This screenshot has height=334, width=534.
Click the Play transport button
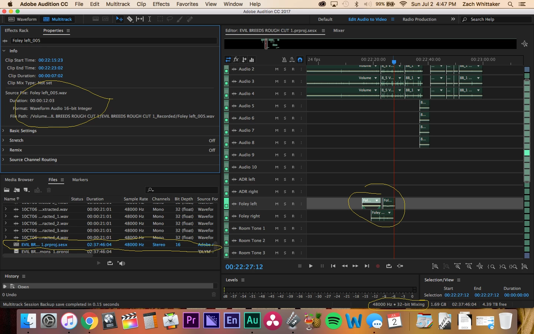point(311,266)
